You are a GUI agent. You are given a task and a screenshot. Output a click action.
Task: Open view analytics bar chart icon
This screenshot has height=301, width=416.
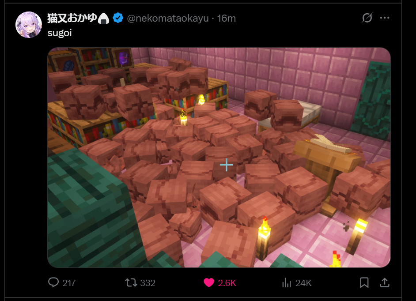tap(287, 283)
